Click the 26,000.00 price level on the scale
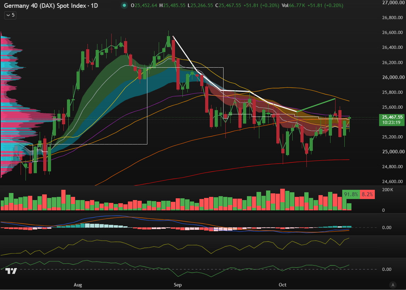 click(393, 77)
